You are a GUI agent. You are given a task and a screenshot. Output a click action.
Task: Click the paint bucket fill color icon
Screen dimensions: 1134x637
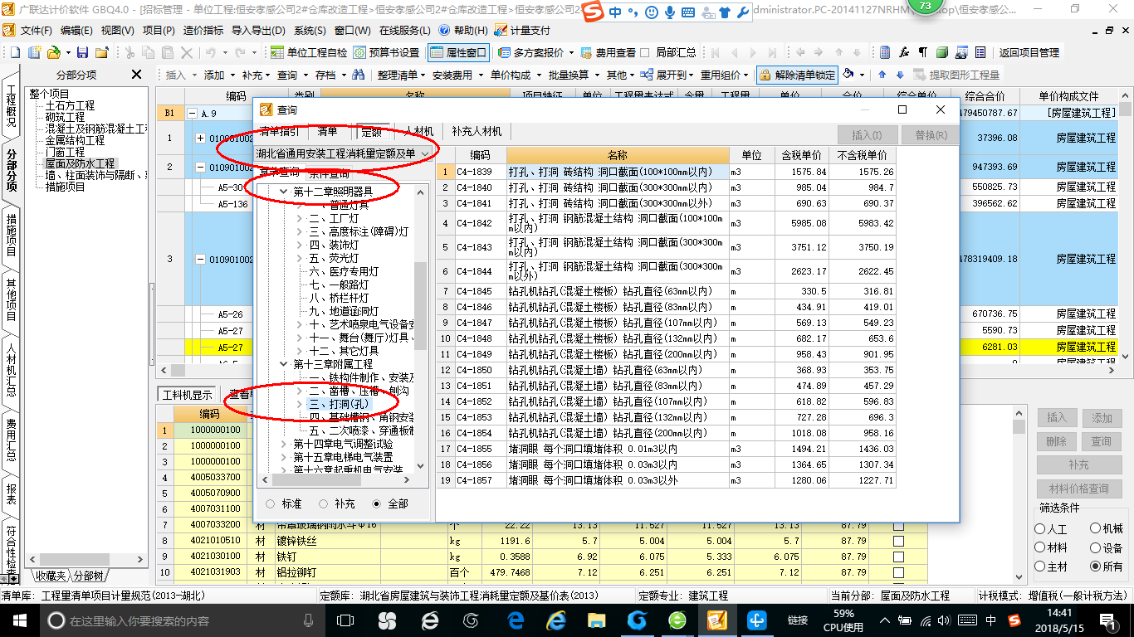pos(848,75)
